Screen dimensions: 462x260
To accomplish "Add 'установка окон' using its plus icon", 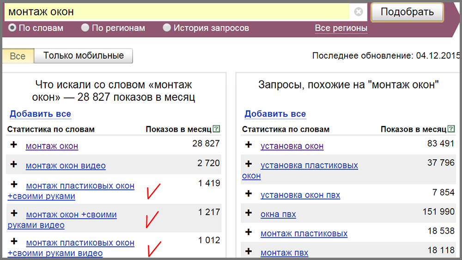I will click(x=249, y=145).
